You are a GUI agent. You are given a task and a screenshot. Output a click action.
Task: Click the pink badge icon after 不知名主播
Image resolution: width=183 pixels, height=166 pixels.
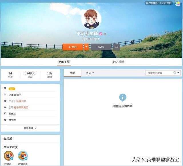pyautogui.click(x=101, y=34)
